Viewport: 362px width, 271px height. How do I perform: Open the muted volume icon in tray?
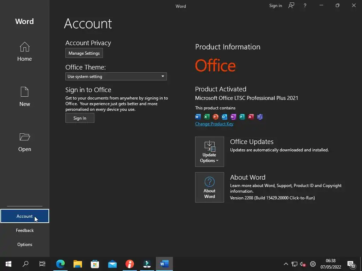[303, 264]
